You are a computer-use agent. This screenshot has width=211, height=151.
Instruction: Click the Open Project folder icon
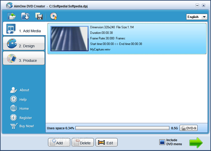pyautogui.click(x=25, y=16)
